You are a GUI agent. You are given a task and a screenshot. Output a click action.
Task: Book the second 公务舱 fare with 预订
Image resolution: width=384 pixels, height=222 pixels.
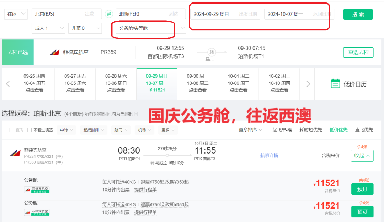(x=362, y=211)
